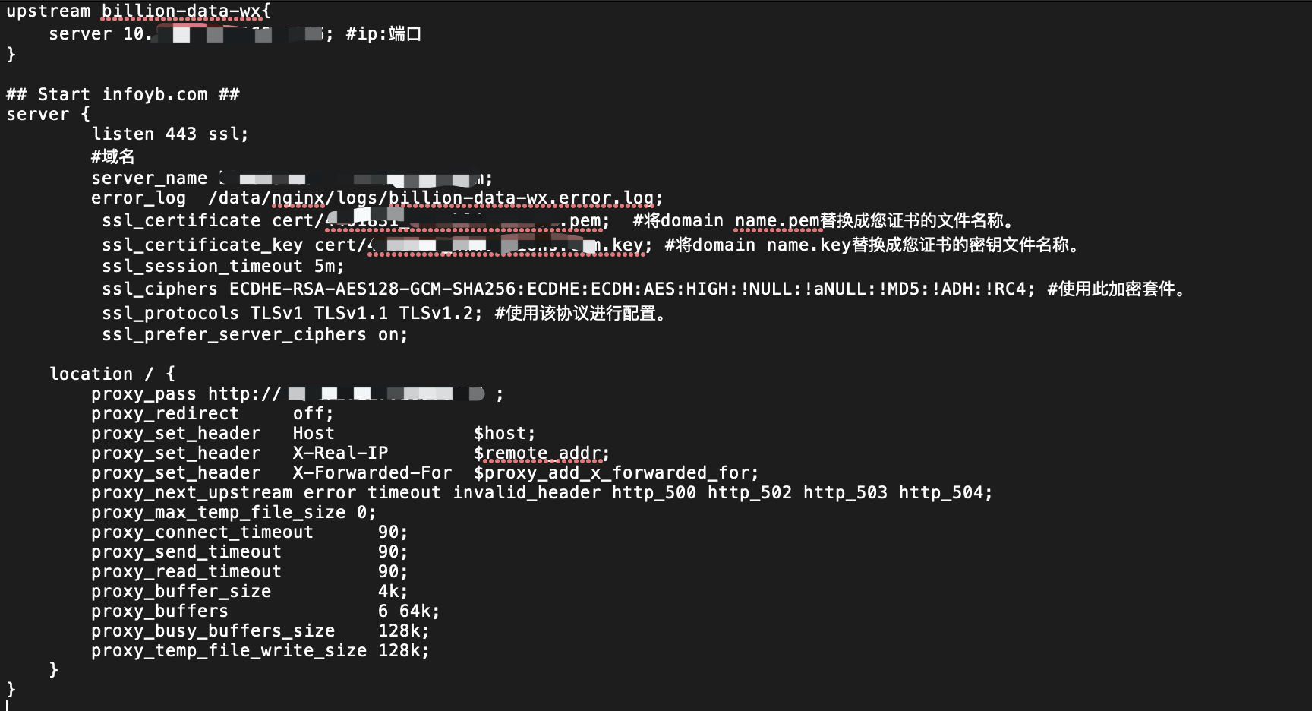Click on "proxy_next_upstream" directive

(x=191, y=492)
